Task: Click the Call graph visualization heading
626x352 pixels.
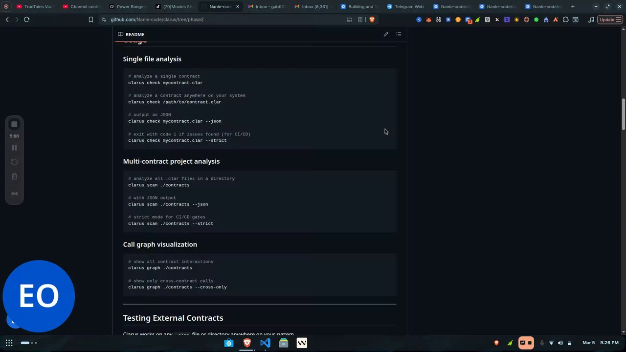Action: click(160, 244)
